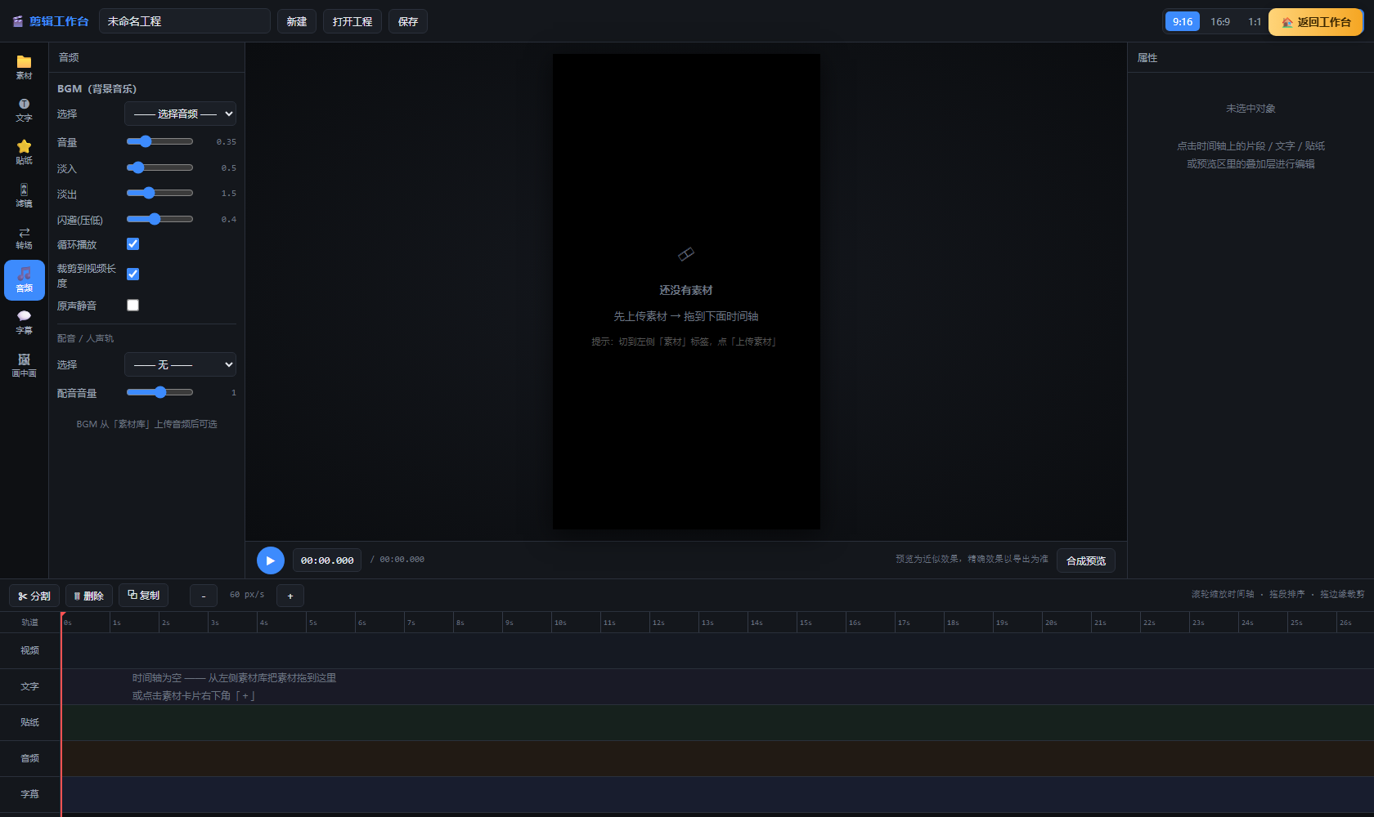Image resolution: width=1374 pixels, height=817 pixels.
Task: Adjust the 淡出 fade-out slider
Action: 159,193
